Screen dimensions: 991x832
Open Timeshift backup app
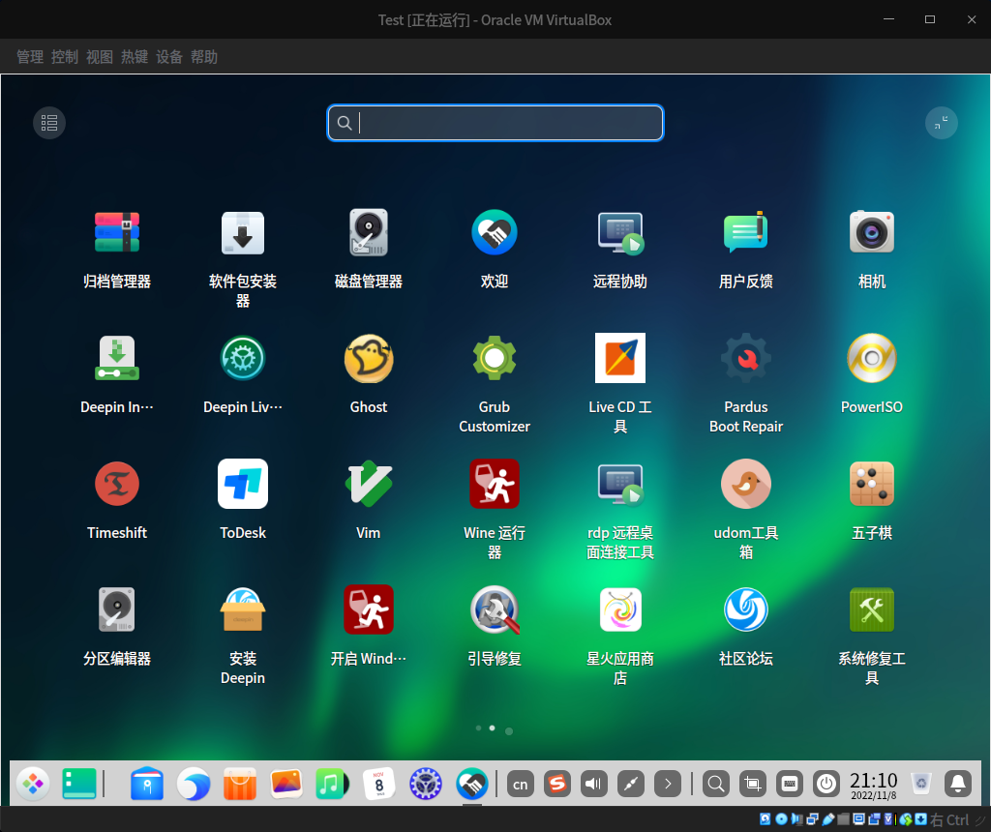(117, 484)
